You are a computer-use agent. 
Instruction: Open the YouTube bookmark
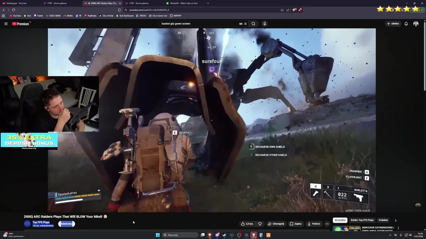[15, 16]
